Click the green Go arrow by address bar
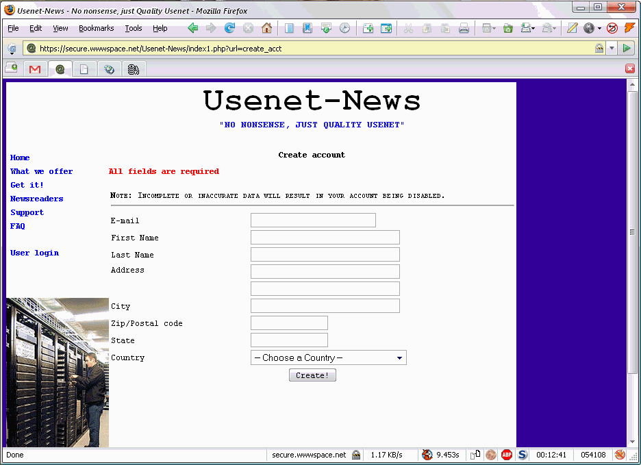The width and height of the screenshot is (641, 465). pyautogui.click(x=627, y=48)
